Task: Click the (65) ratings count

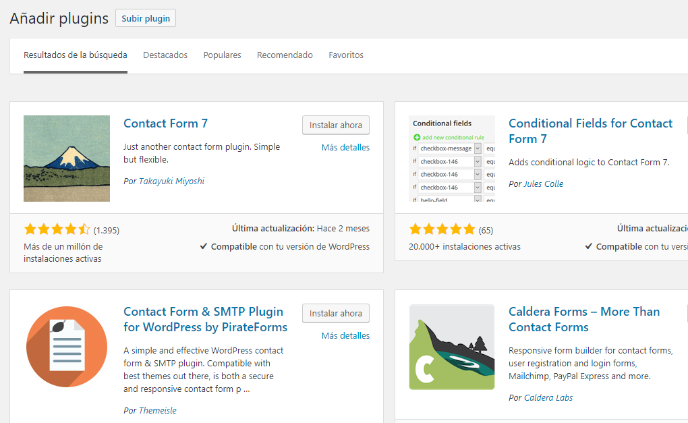Action: coord(486,230)
